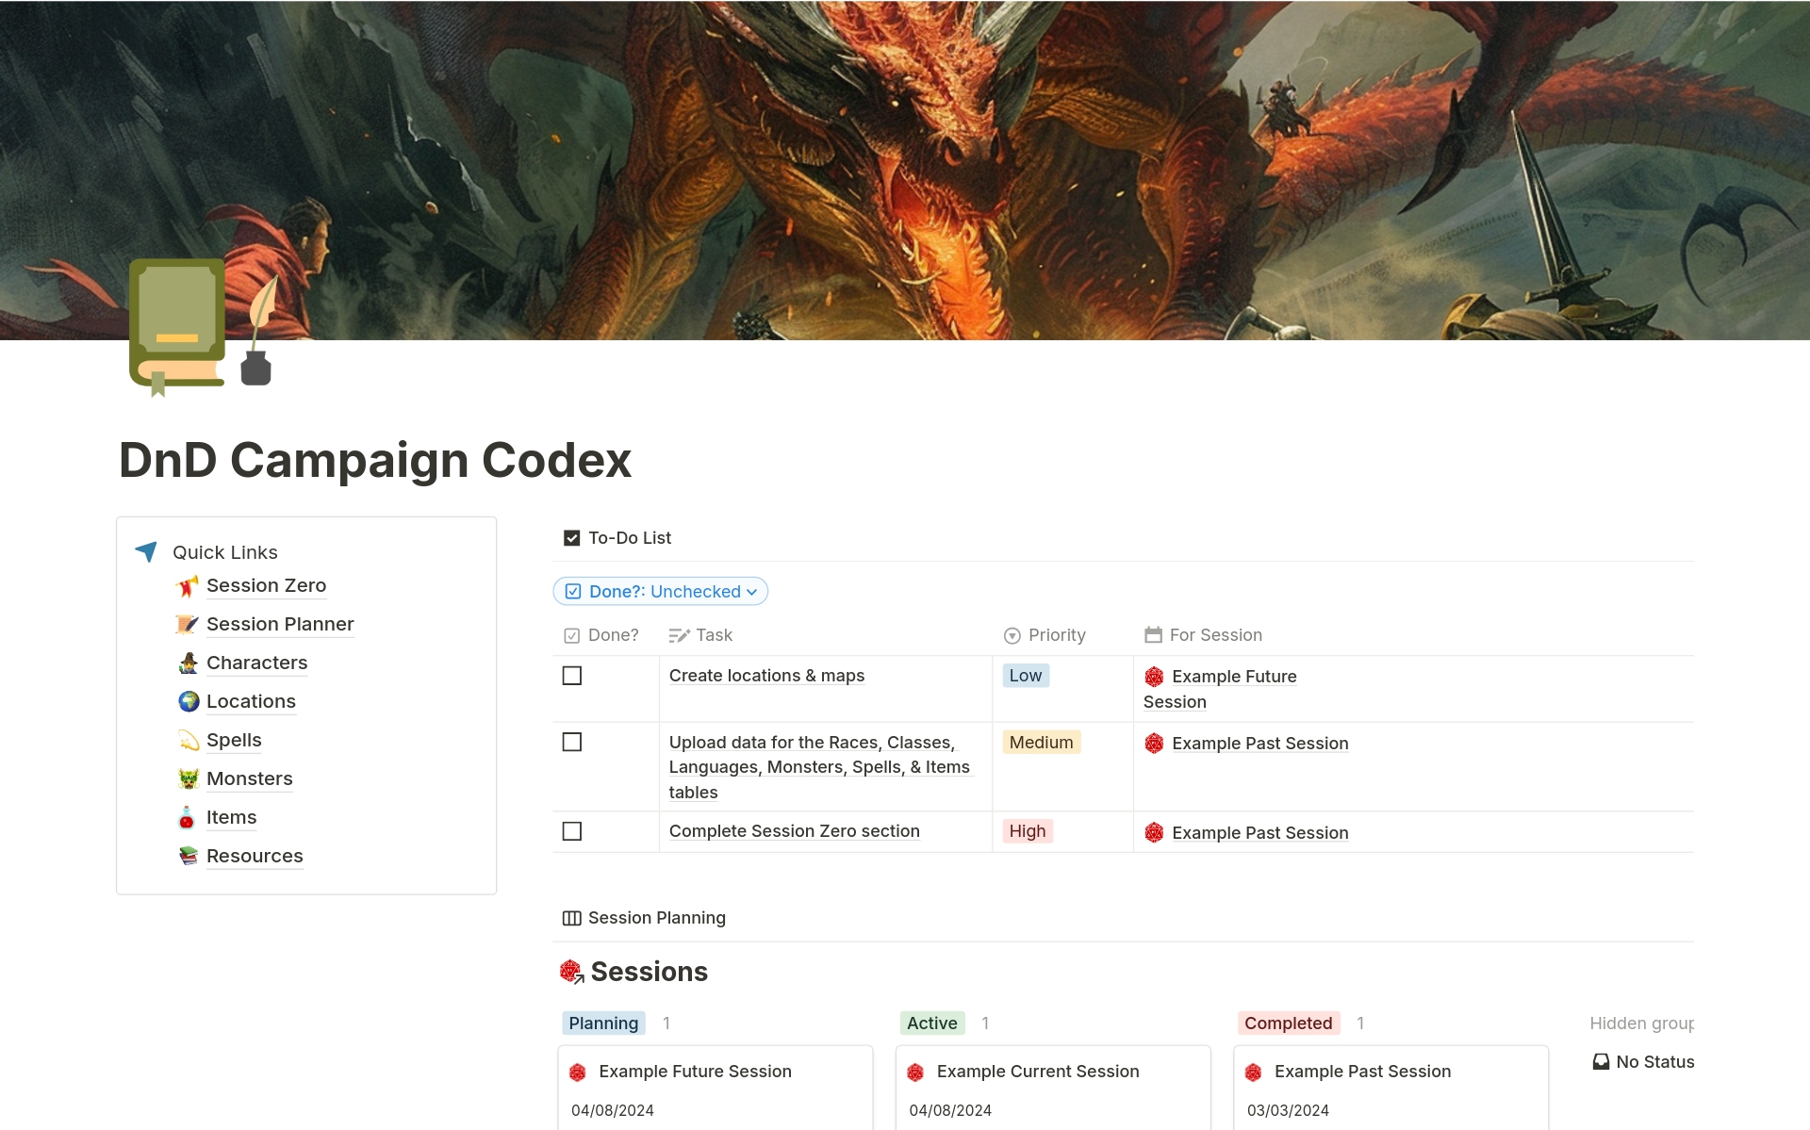The width and height of the screenshot is (1810, 1130).
Task: Click the Items potion icon
Action: tap(188, 817)
